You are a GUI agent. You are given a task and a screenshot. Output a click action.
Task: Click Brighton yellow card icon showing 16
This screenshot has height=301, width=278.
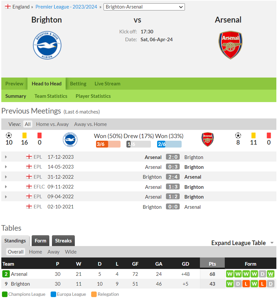[x=25, y=135]
